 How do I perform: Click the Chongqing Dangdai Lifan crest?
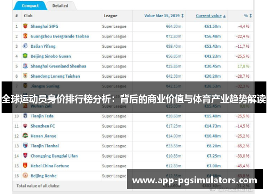[x=25, y=155]
